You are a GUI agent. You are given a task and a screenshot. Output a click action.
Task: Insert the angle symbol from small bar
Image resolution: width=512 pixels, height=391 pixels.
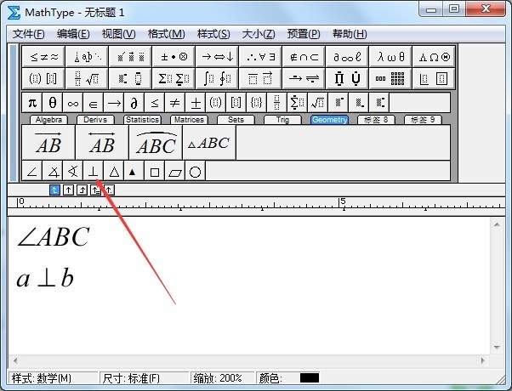(x=31, y=172)
